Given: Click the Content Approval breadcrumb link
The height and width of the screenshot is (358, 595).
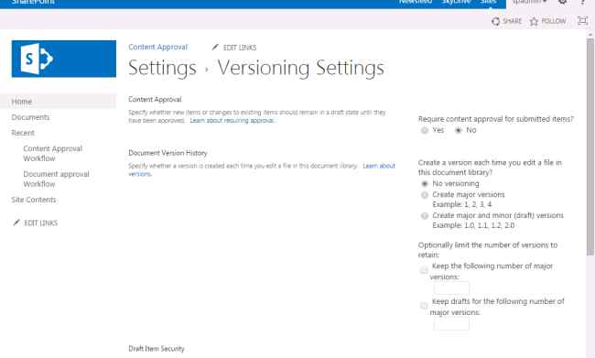Looking at the screenshot, I should point(157,47).
